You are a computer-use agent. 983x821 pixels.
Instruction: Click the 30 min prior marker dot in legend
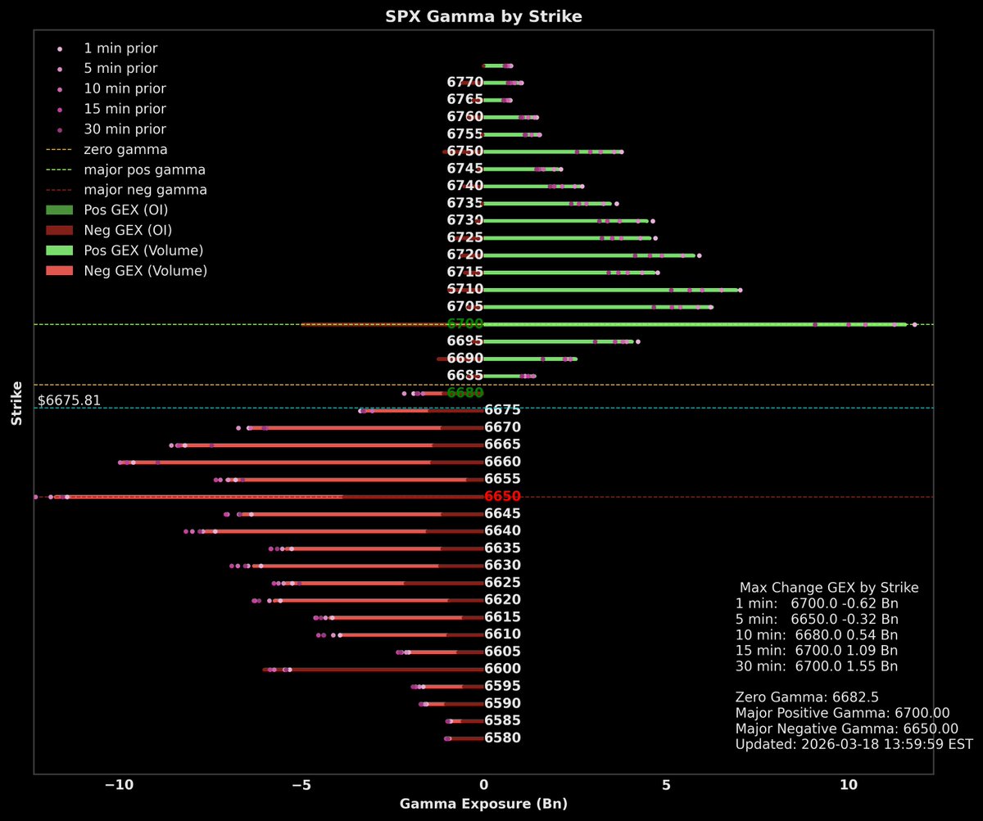tap(61, 129)
